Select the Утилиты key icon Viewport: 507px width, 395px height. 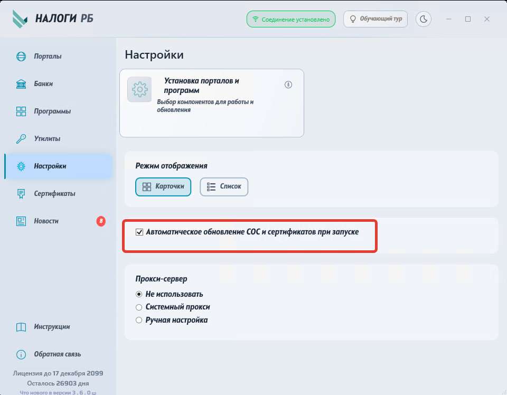[x=21, y=139]
